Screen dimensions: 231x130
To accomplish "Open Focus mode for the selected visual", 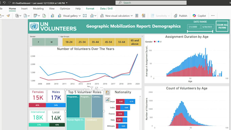I will [96, 88].
